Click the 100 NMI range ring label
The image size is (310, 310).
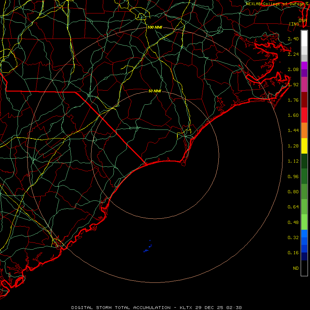(155, 27)
